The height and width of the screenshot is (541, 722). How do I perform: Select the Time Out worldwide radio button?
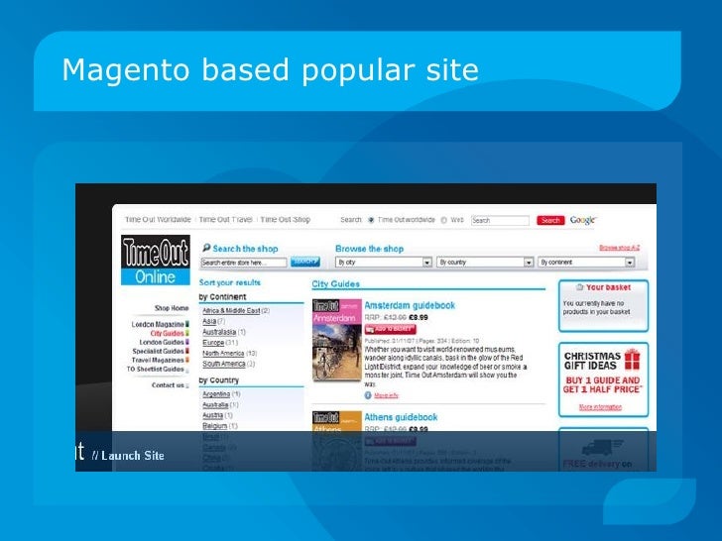point(371,220)
